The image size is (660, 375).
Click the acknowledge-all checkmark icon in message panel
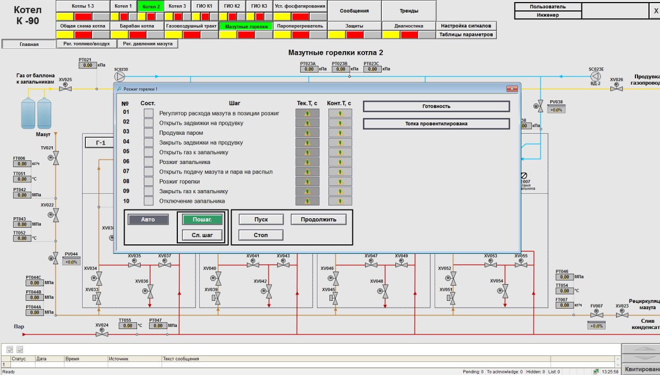pos(20,349)
